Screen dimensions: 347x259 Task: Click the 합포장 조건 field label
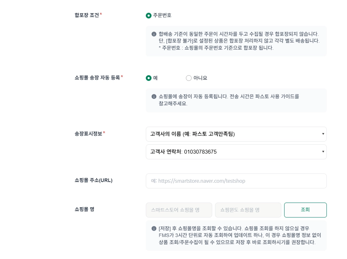(87, 15)
